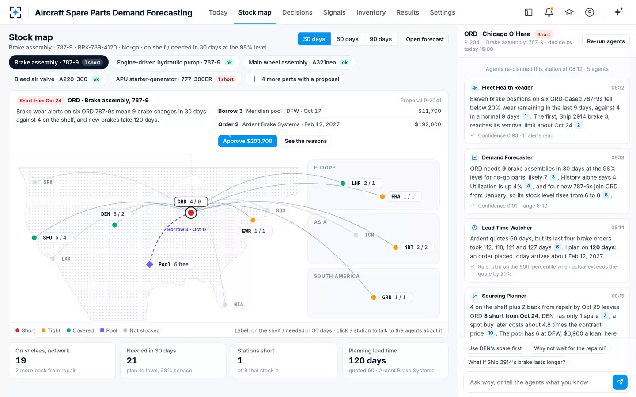Select the LHR green station dot
The height and width of the screenshot is (397, 636).
pyautogui.click(x=343, y=184)
